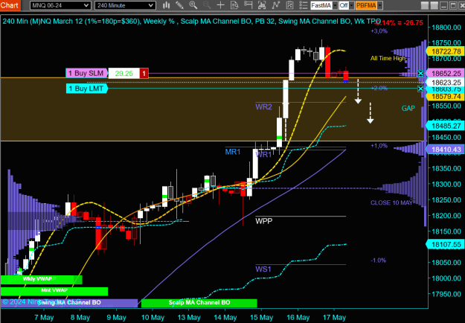The width and height of the screenshot is (465, 323).
Task: Expand the FastMA selector dropdown
Action: click(335, 5)
